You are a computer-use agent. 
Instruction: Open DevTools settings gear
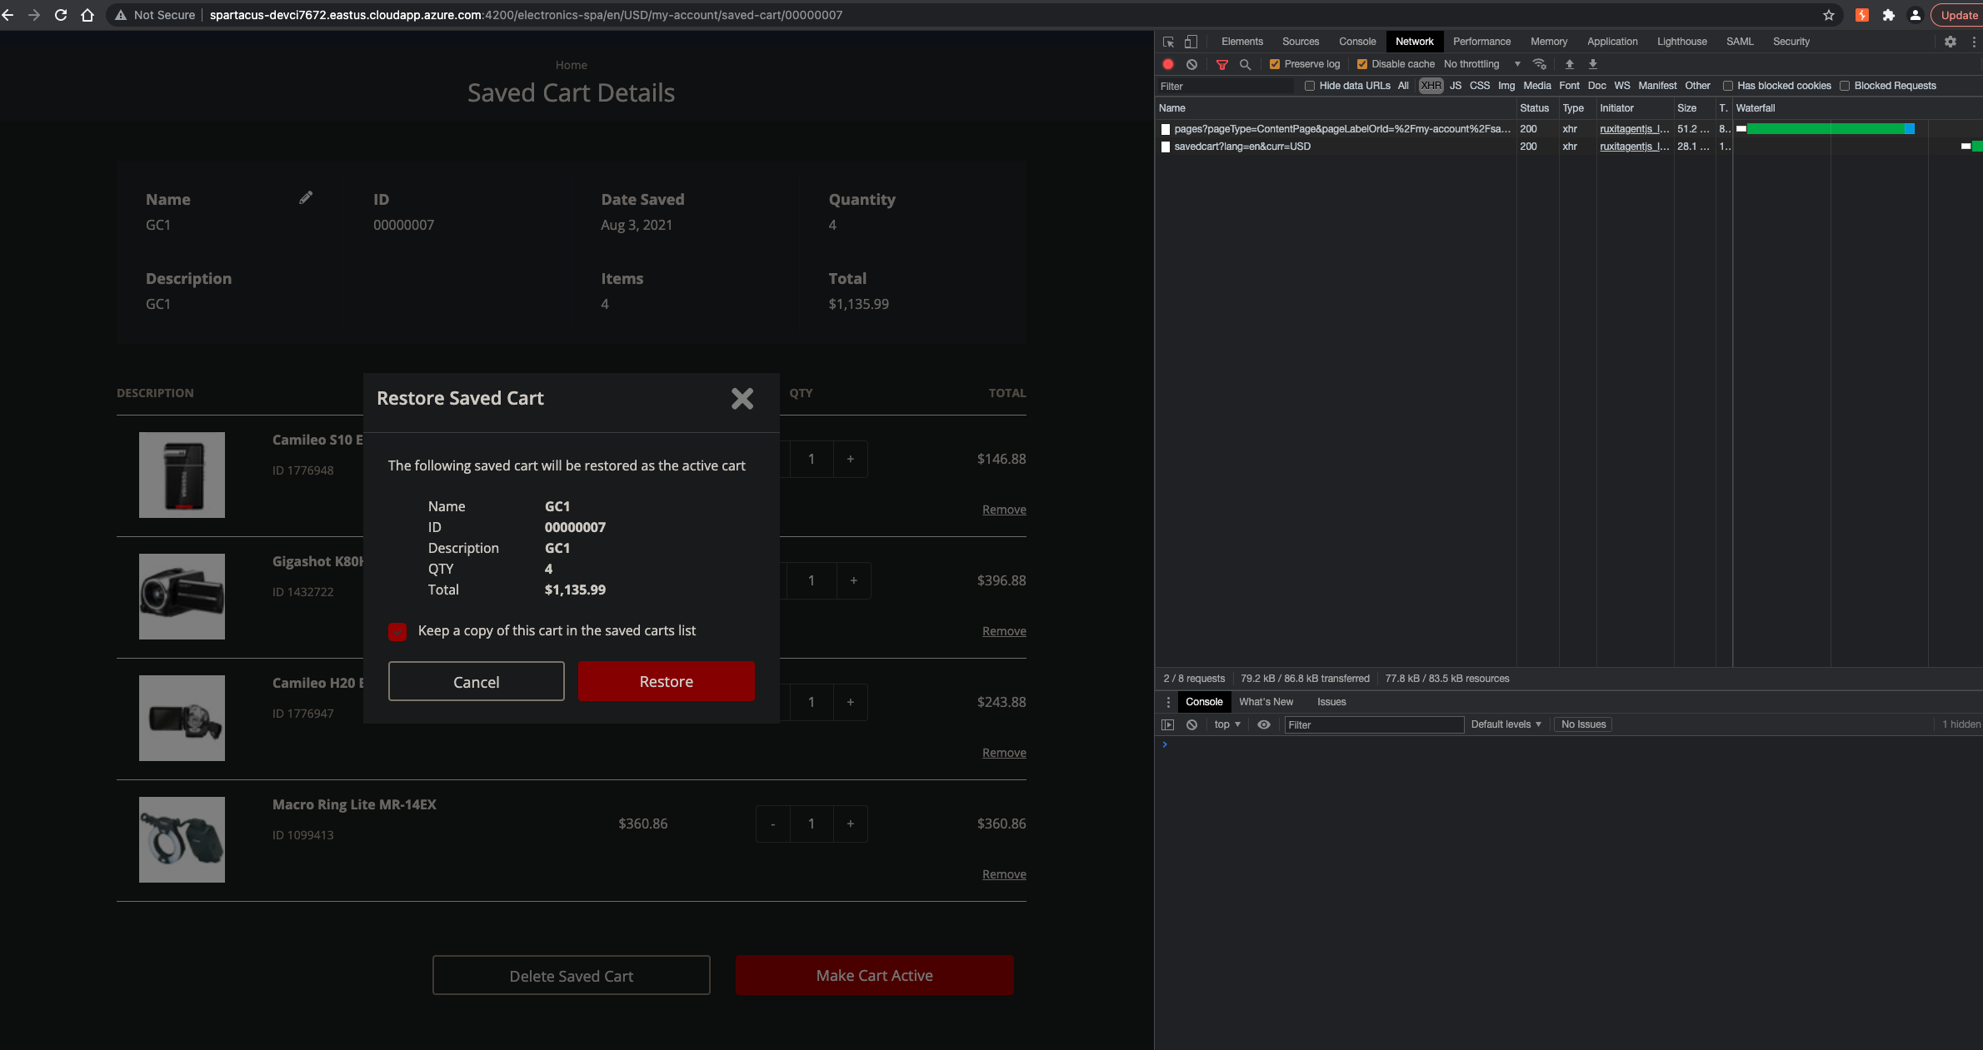(1950, 42)
